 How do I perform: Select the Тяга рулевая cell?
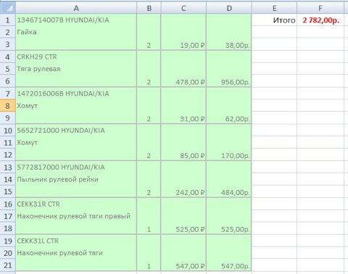coord(76,69)
